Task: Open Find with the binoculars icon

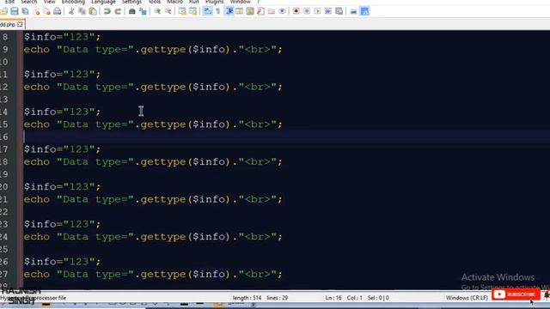Action: tap(131, 11)
